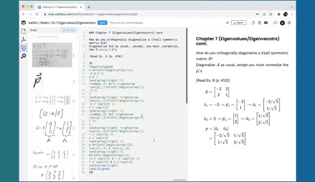Close the Editing Ch 7 tab

point(81,7)
